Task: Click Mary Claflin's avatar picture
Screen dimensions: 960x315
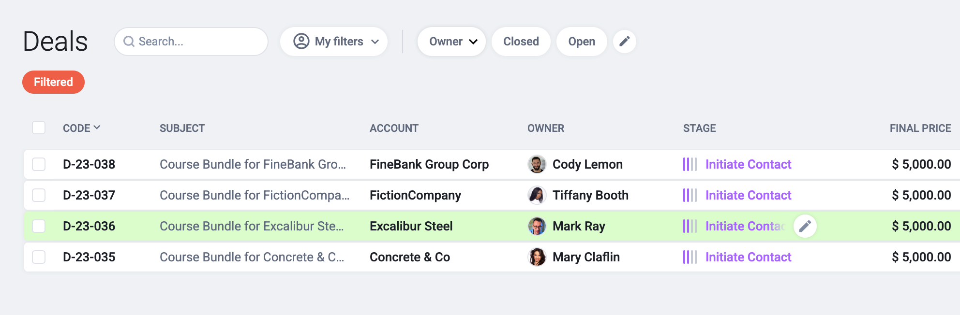Action: click(537, 257)
